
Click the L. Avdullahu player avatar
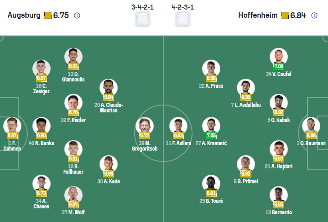click(x=245, y=87)
